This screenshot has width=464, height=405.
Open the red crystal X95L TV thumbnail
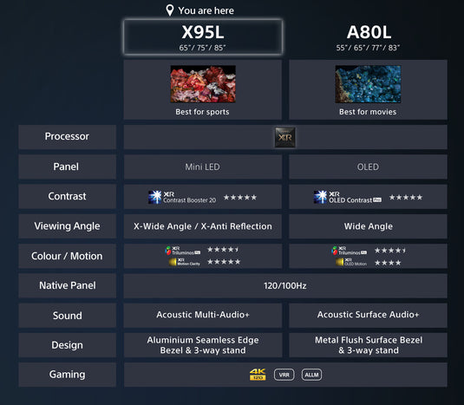(203, 84)
